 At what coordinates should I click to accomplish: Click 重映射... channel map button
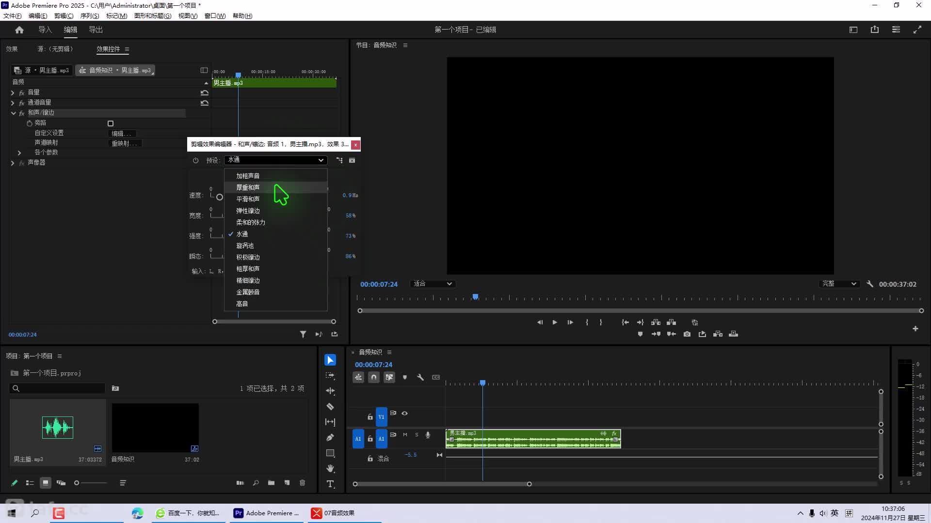click(x=125, y=143)
